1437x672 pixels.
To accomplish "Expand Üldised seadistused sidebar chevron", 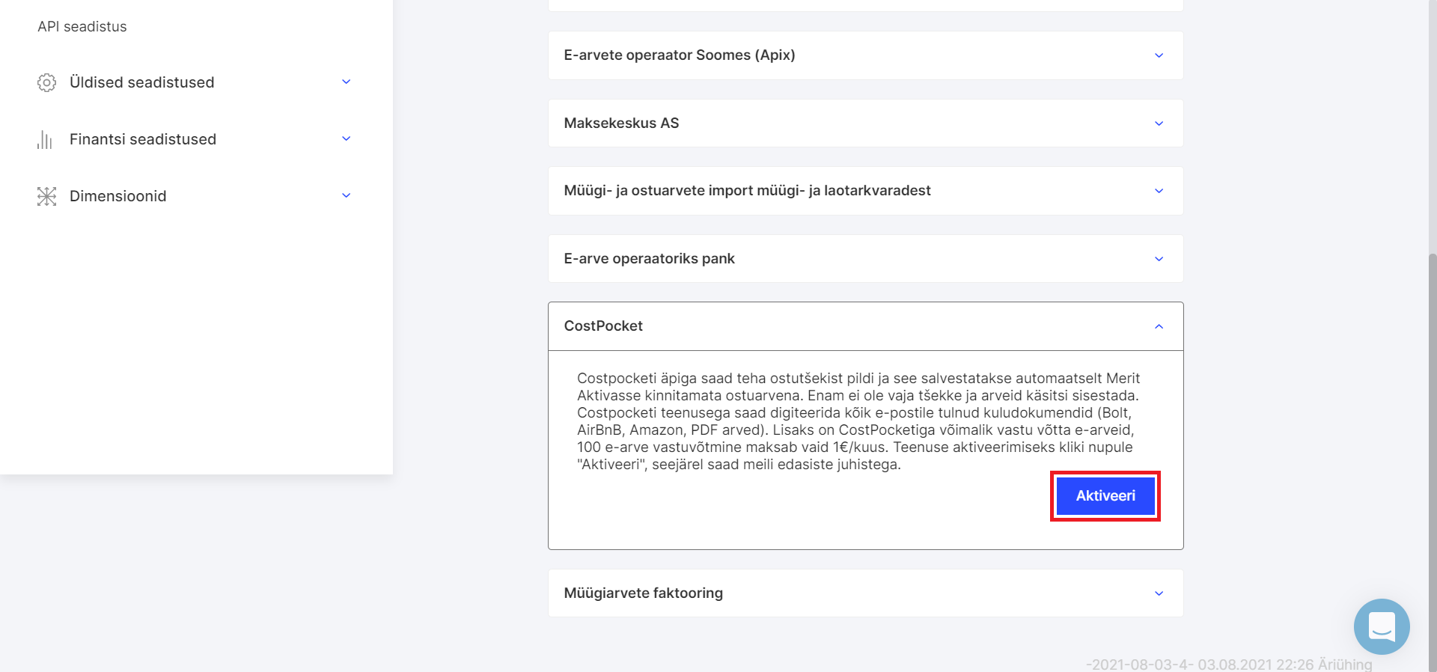I will [x=347, y=82].
